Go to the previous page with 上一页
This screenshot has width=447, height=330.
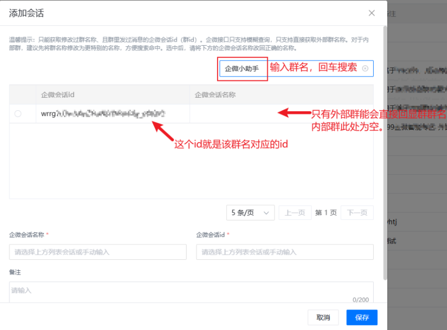tap(295, 212)
